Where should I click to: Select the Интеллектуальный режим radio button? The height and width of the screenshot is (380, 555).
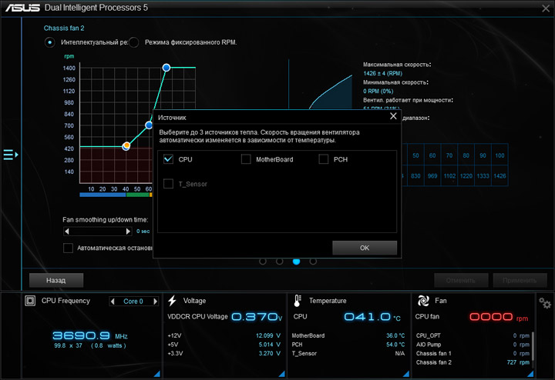[x=50, y=42]
